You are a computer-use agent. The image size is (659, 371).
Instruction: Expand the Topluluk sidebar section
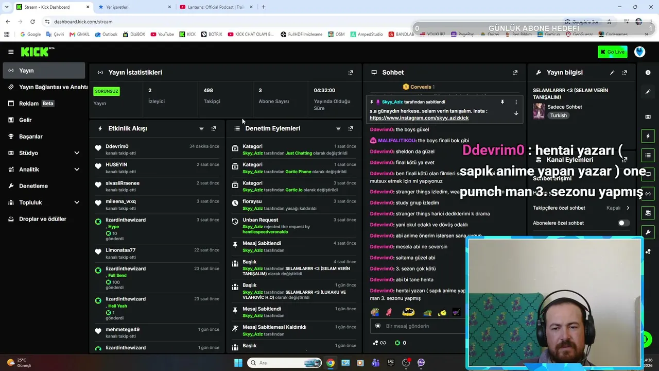[77, 203]
